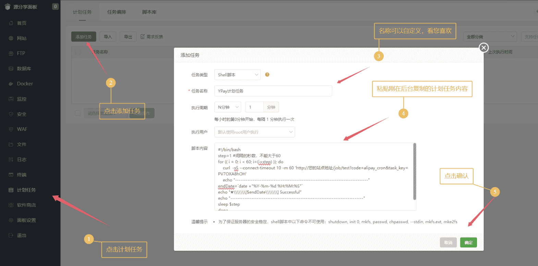This screenshot has height=266, width=538.
Task: Switch to the 脚本库 tab
Action: coord(149,12)
